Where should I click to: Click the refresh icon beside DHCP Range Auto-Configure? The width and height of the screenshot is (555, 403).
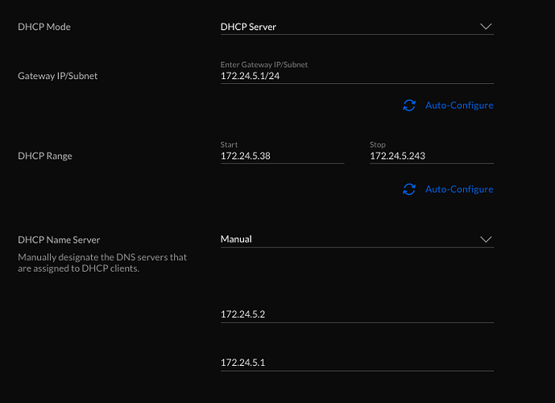pos(409,189)
